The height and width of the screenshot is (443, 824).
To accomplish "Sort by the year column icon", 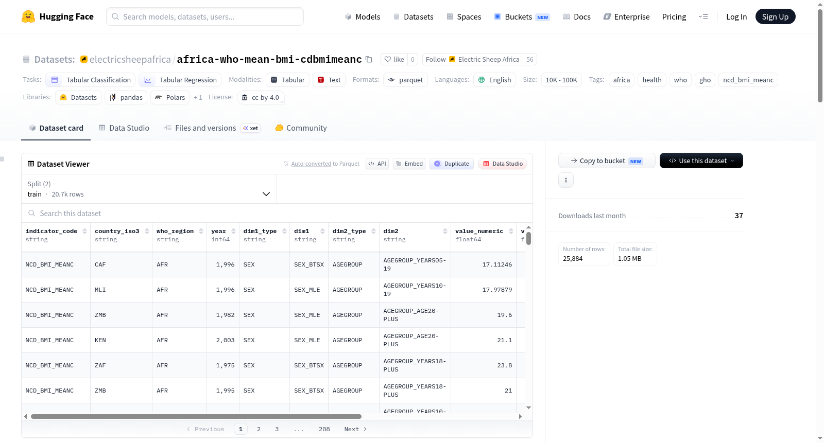I will (233, 231).
